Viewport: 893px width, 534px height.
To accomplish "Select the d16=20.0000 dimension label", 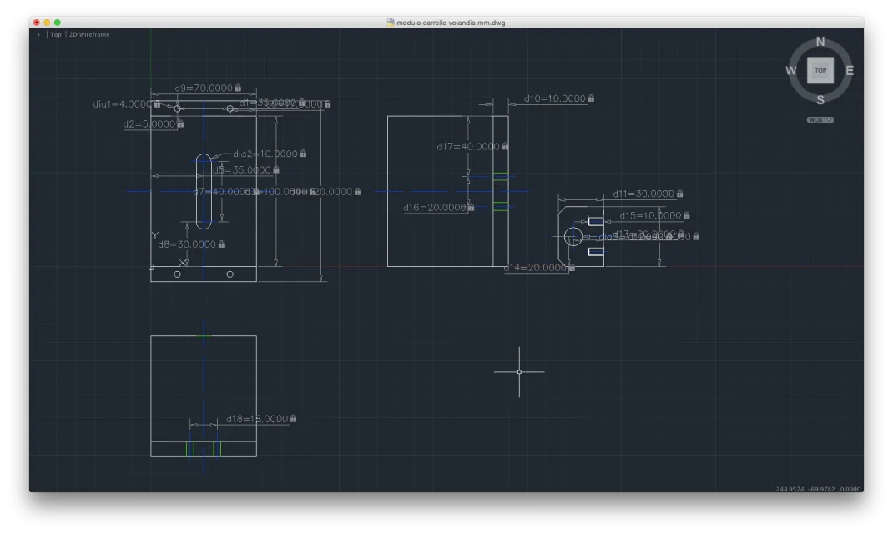I will click(x=434, y=208).
